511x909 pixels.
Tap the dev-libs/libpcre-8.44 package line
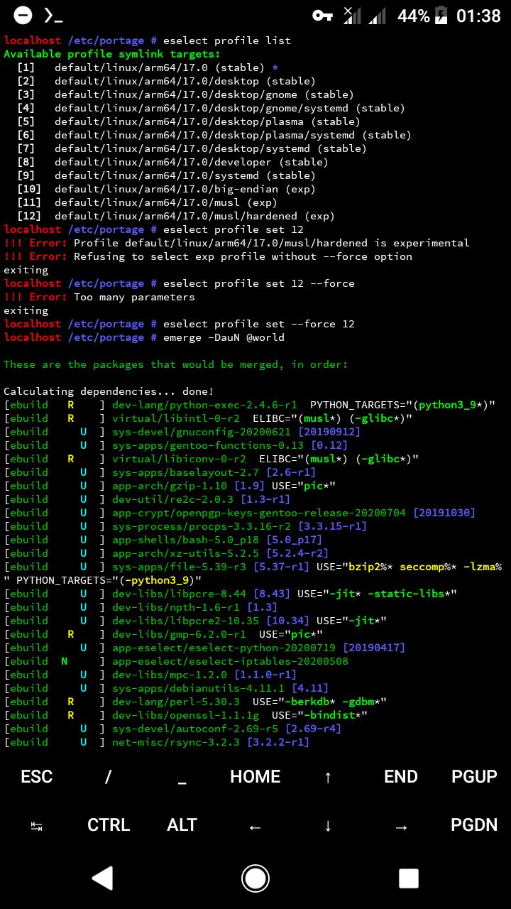tap(231, 594)
